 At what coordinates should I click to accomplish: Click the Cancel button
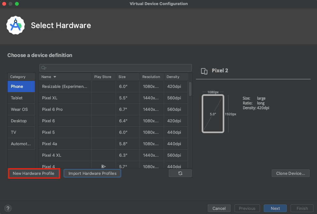tap(219, 208)
